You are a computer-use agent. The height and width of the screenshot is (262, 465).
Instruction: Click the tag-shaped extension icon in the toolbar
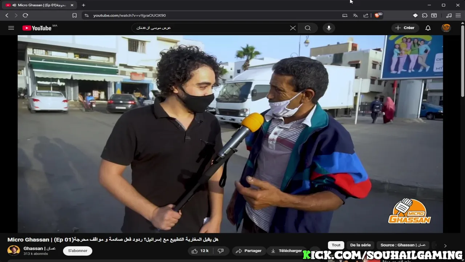click(415, 15)
